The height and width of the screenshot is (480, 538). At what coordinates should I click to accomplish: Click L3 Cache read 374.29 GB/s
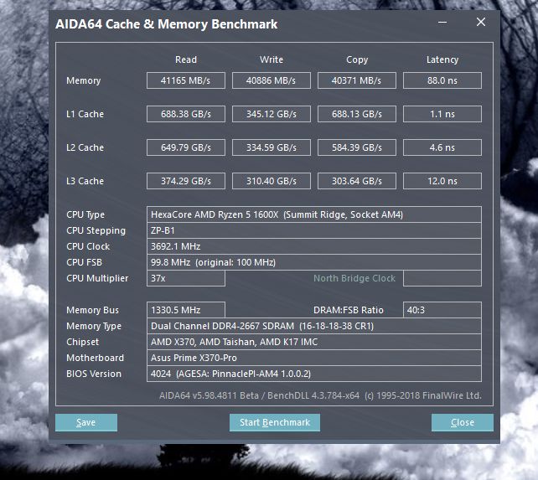coord(186,181)
